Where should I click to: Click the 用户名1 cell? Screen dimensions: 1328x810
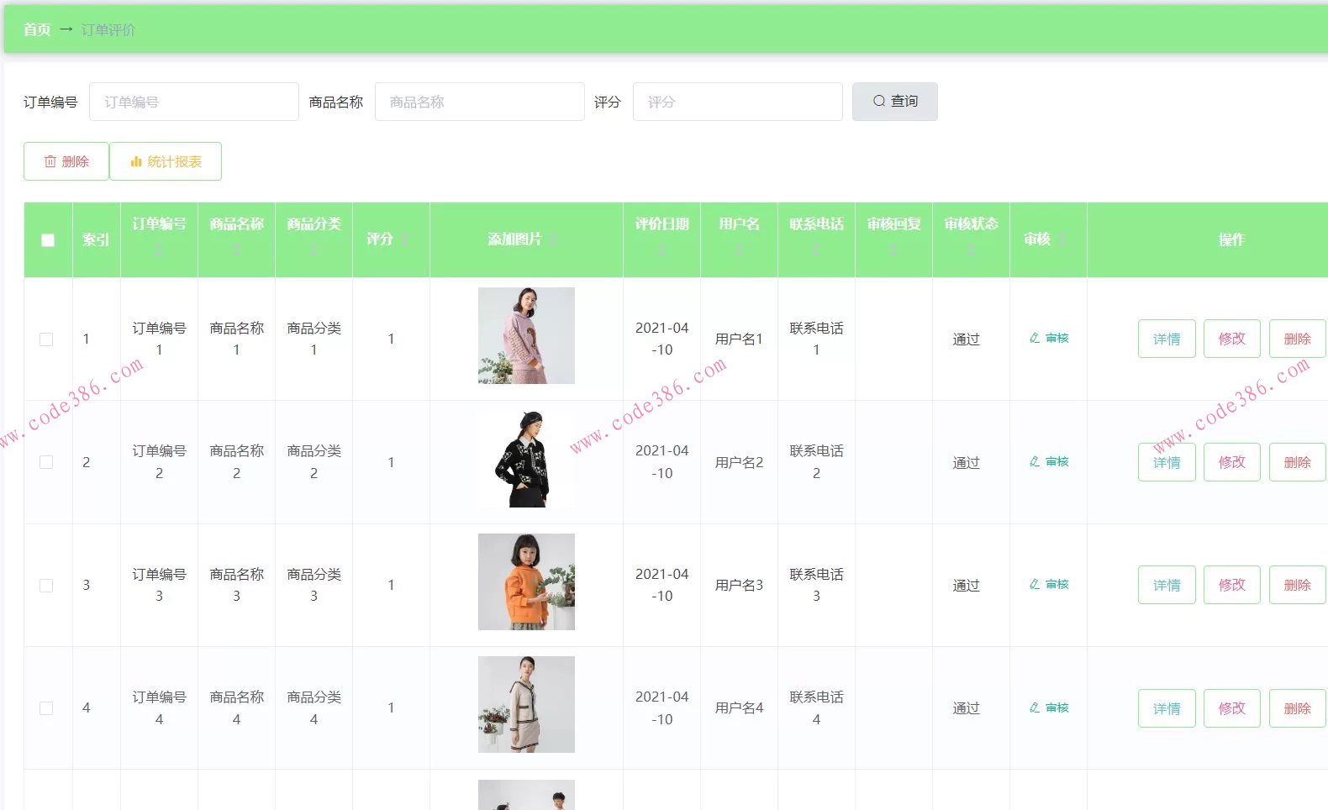(x=739, y=339)
